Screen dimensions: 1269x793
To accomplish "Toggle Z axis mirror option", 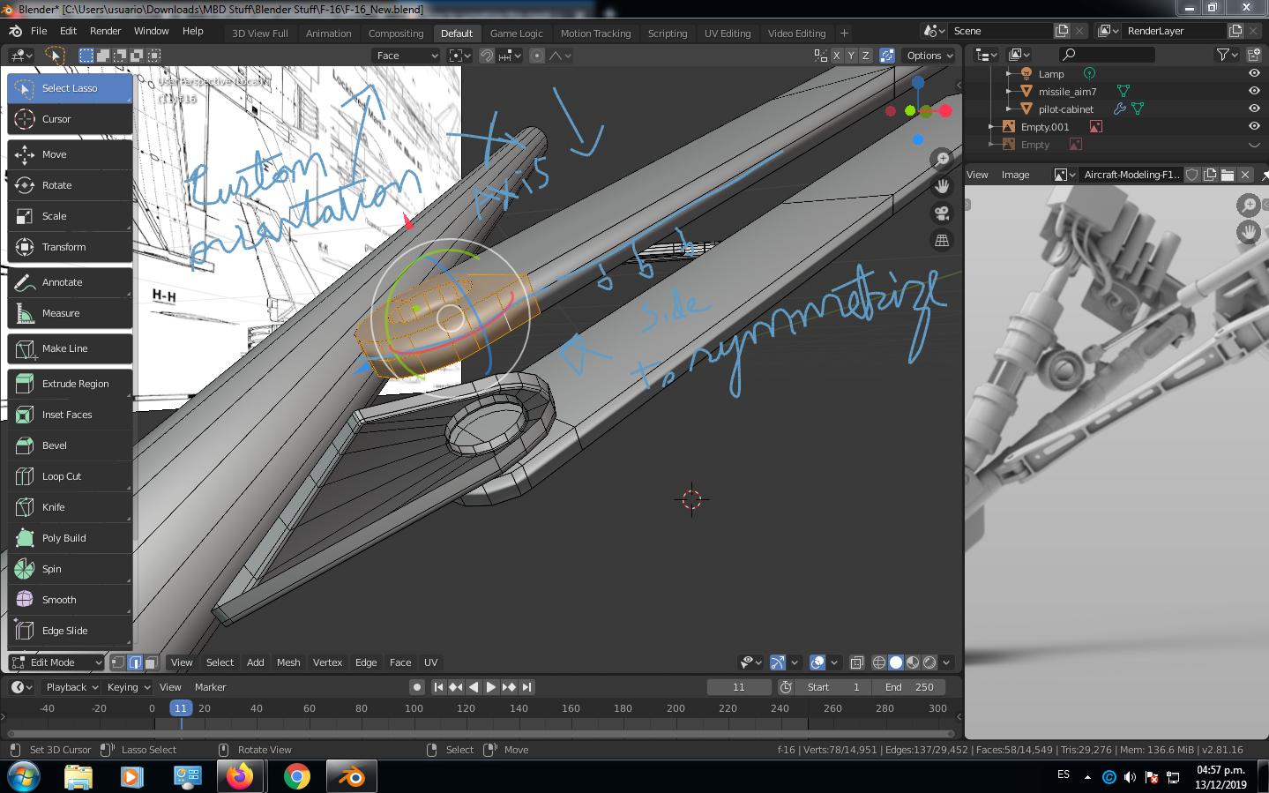I will 865,56.
